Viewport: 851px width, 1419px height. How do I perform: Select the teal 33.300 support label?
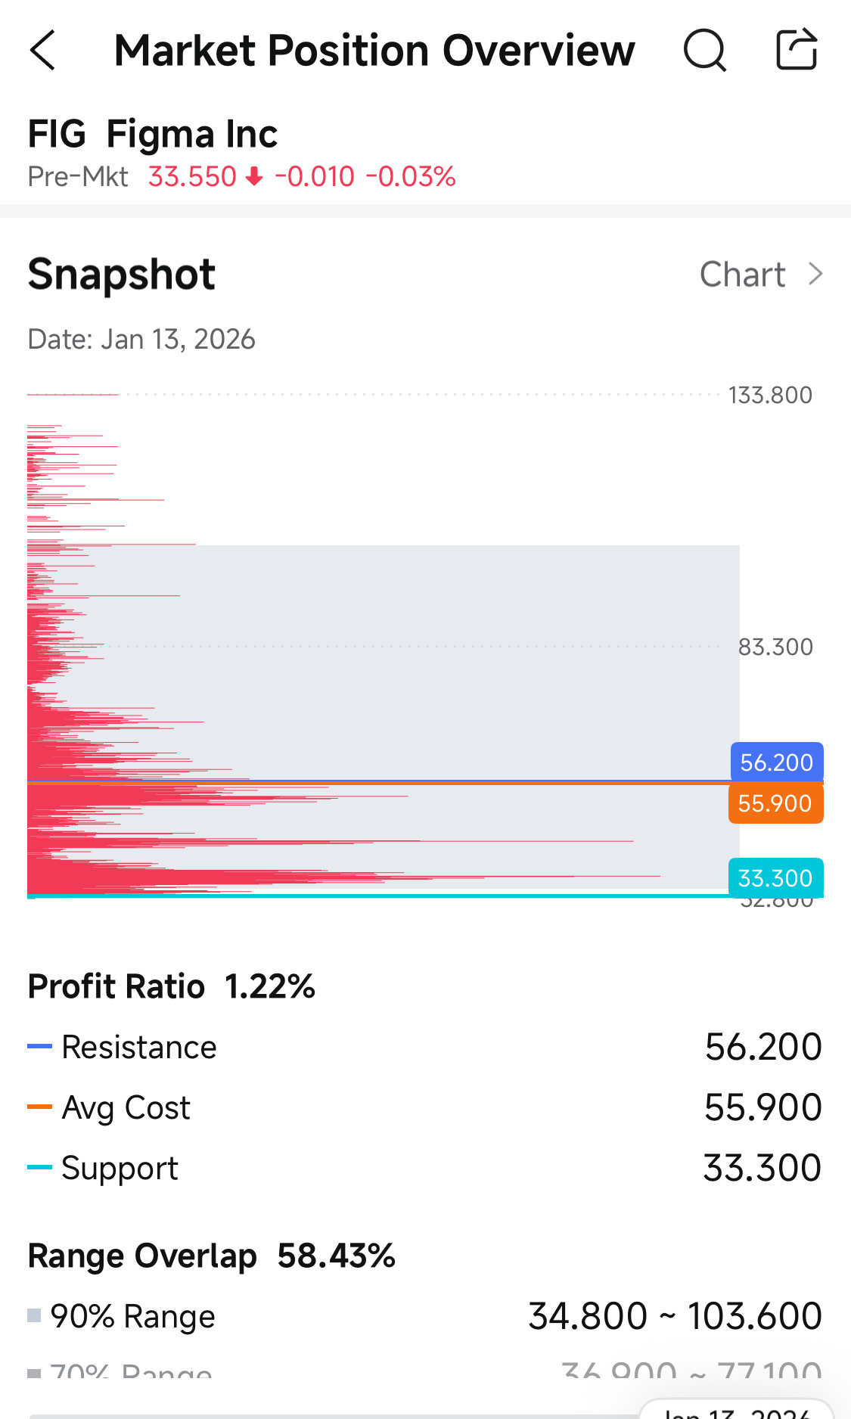[x=775, y=877]
